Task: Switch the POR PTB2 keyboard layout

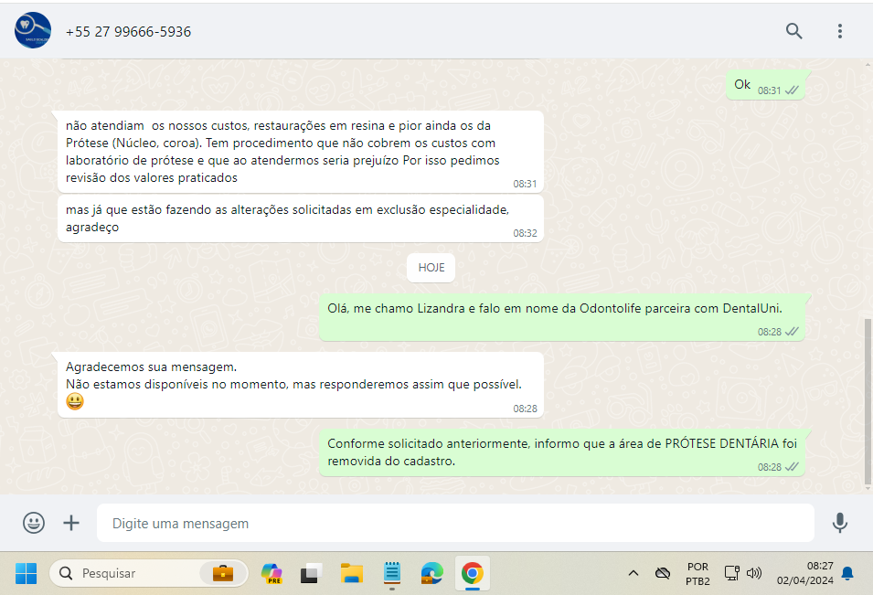Action: click(697, 573)
